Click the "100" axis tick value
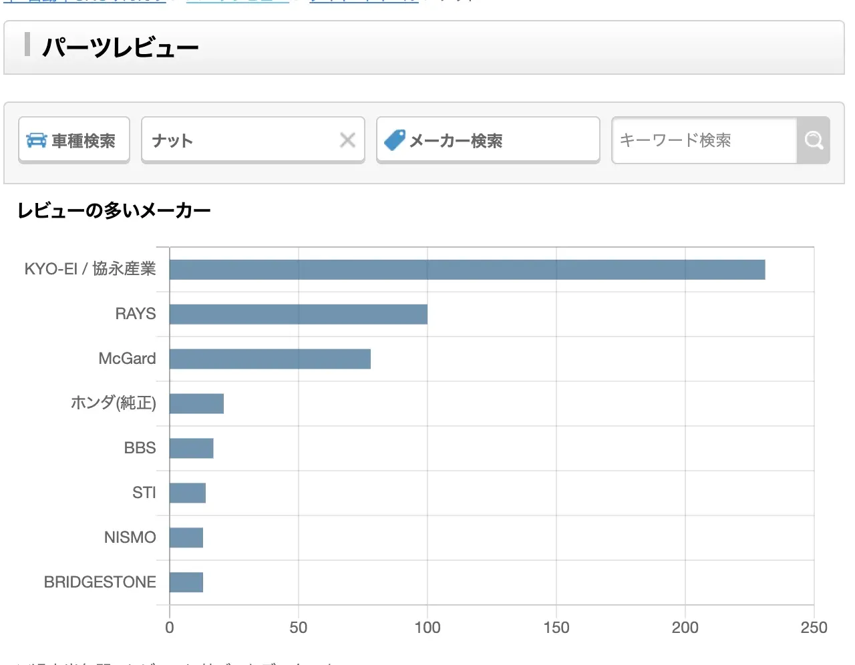 (x=427, y=628)
